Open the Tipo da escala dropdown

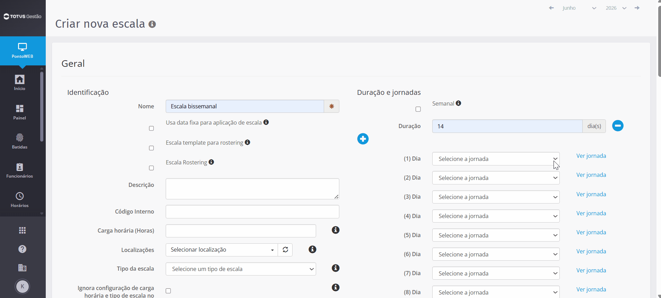coord(241,269)
